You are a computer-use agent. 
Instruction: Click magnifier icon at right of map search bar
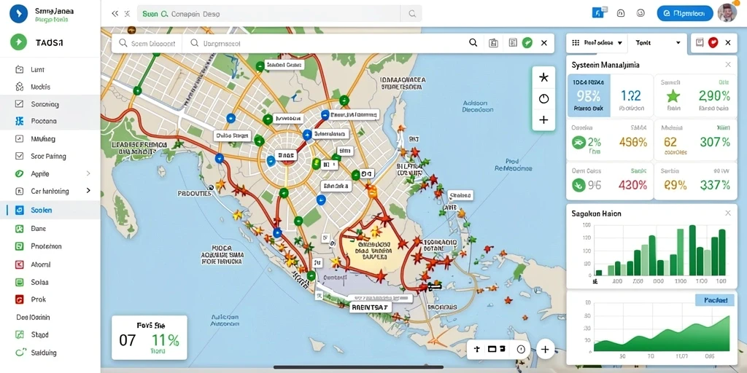[473, 43]
